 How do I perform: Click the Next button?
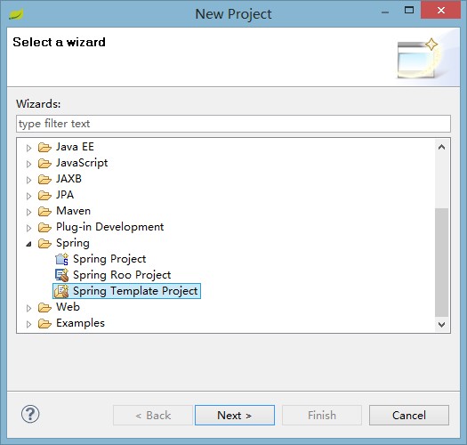(x=235, y=416)
